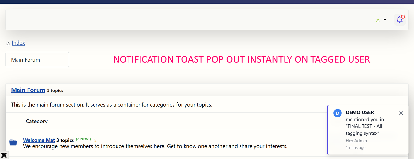Click the green user profile icon
Viewport: 414px width, 159px height.
point(378,20)
